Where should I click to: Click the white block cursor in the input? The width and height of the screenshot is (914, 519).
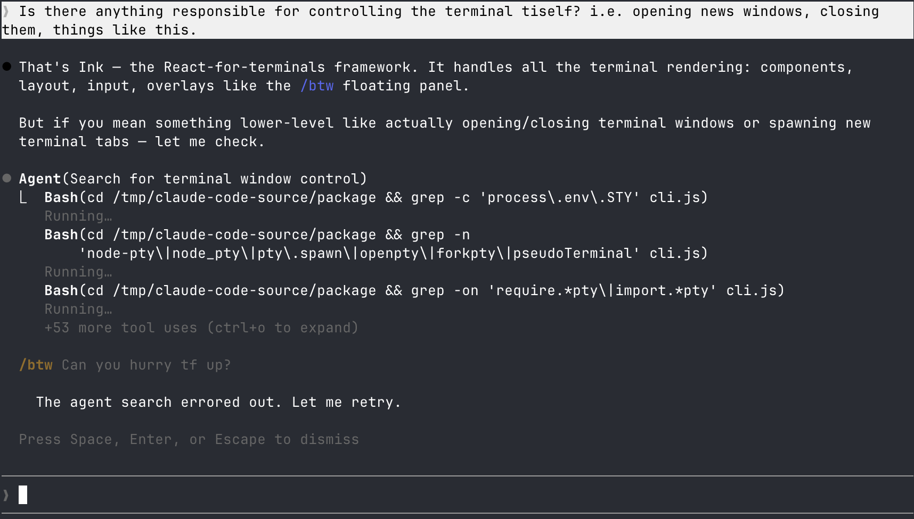[23, 495]
